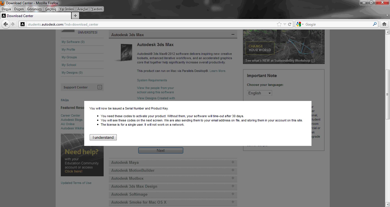Image resolution: width=390 pixels, height=207 pixels.
Task: Open the Görünüm menu
Action: 34,9
